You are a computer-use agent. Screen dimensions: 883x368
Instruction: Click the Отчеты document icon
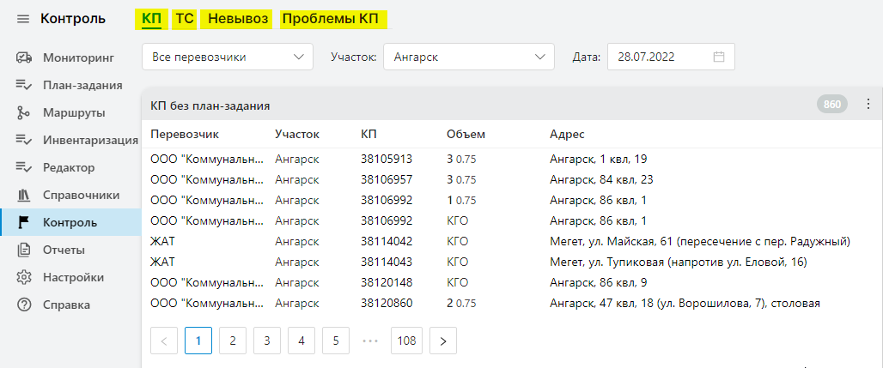coord(24,250)
